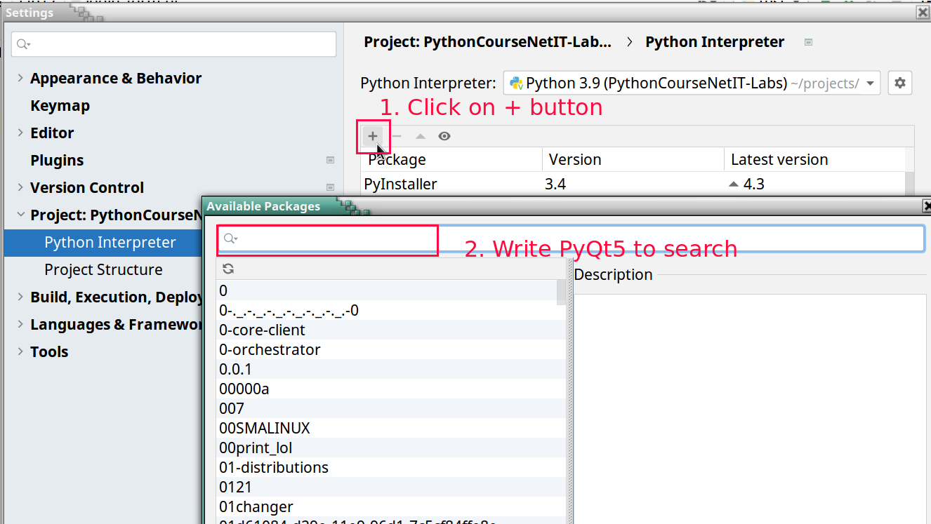Click the Available Packages search field

pyautogui.click(x=570, y=239)
